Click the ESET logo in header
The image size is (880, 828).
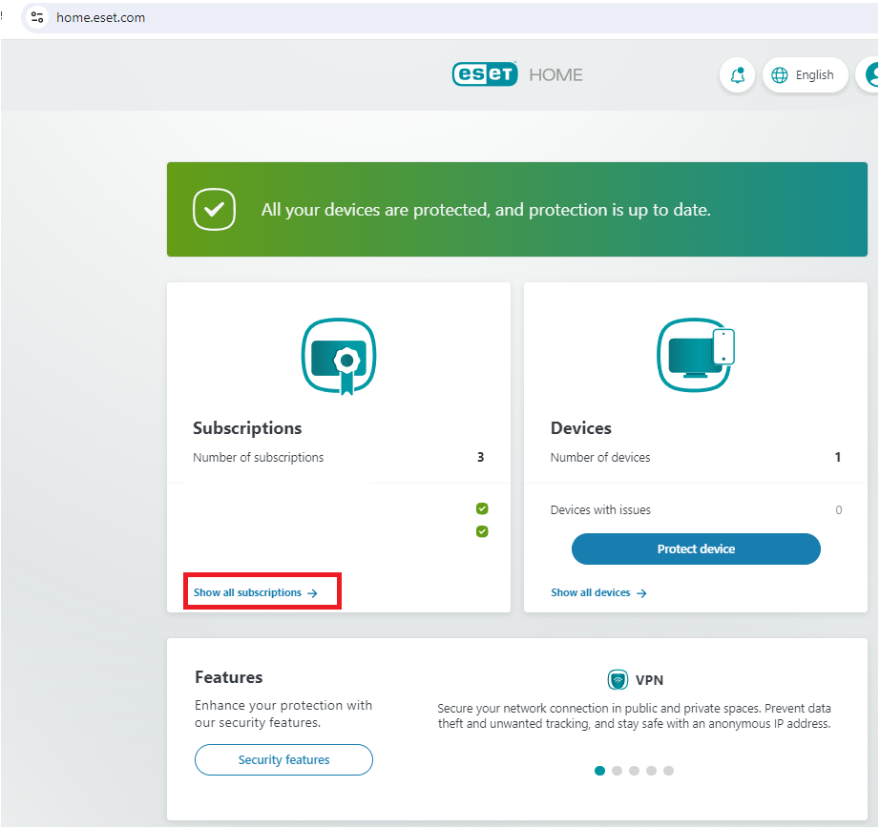tap(485, 74)
